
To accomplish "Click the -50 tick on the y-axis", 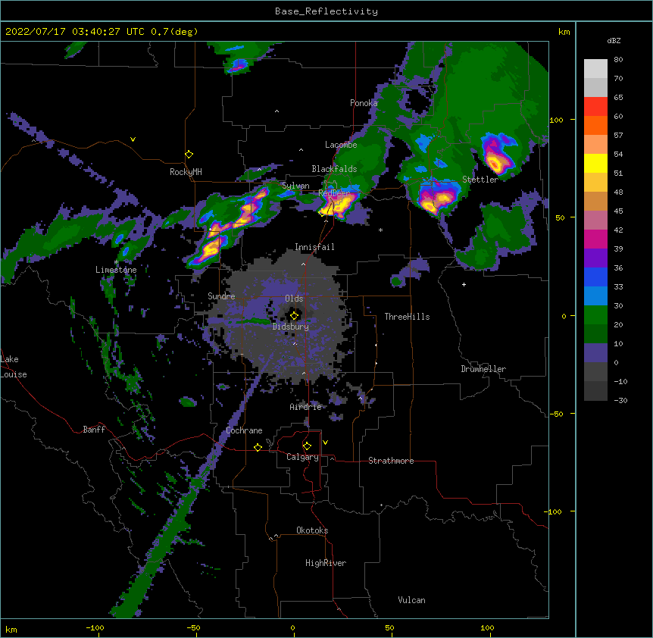I will coord(556,414).
